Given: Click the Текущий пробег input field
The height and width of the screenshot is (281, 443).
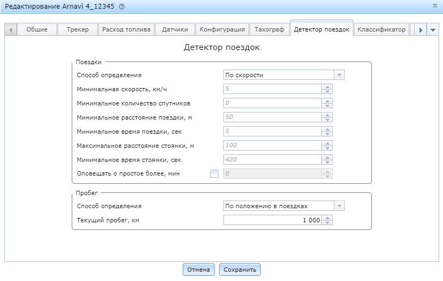Looking at the screenshot, I should (x=272, y=220).
